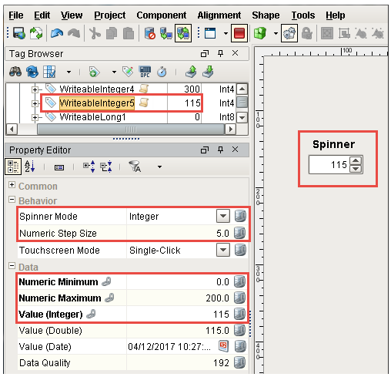Open the Component menu
Viewport: 391px width, 377px height.
pos(162,15)
